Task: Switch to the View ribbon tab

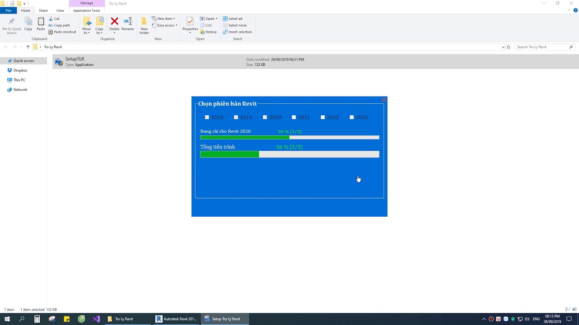Action: pos(60,10)
